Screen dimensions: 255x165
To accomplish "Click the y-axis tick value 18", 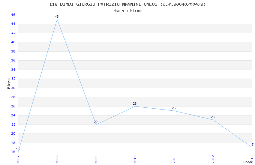I will coord(13,143).
